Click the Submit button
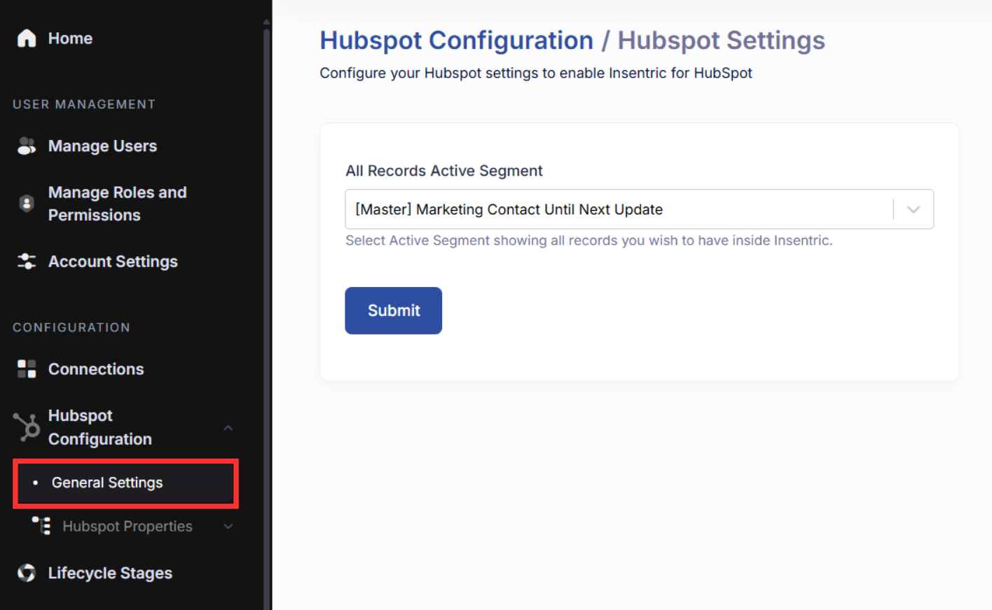The image size is (992, 610). (394, 310)
